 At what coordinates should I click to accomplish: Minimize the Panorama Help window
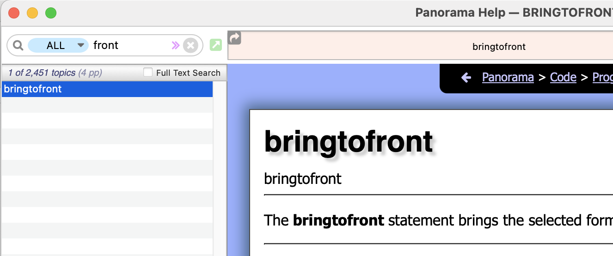point(32,13)
